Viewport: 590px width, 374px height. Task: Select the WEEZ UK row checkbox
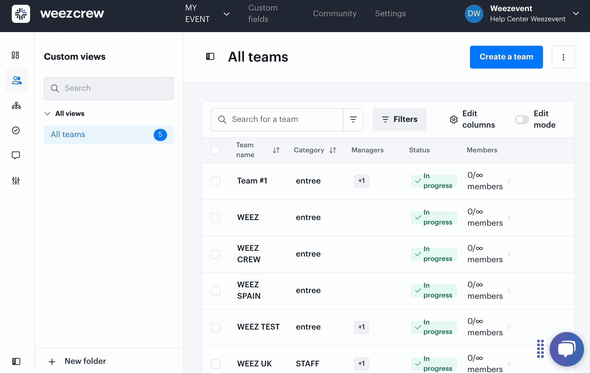tap(216, 364)
